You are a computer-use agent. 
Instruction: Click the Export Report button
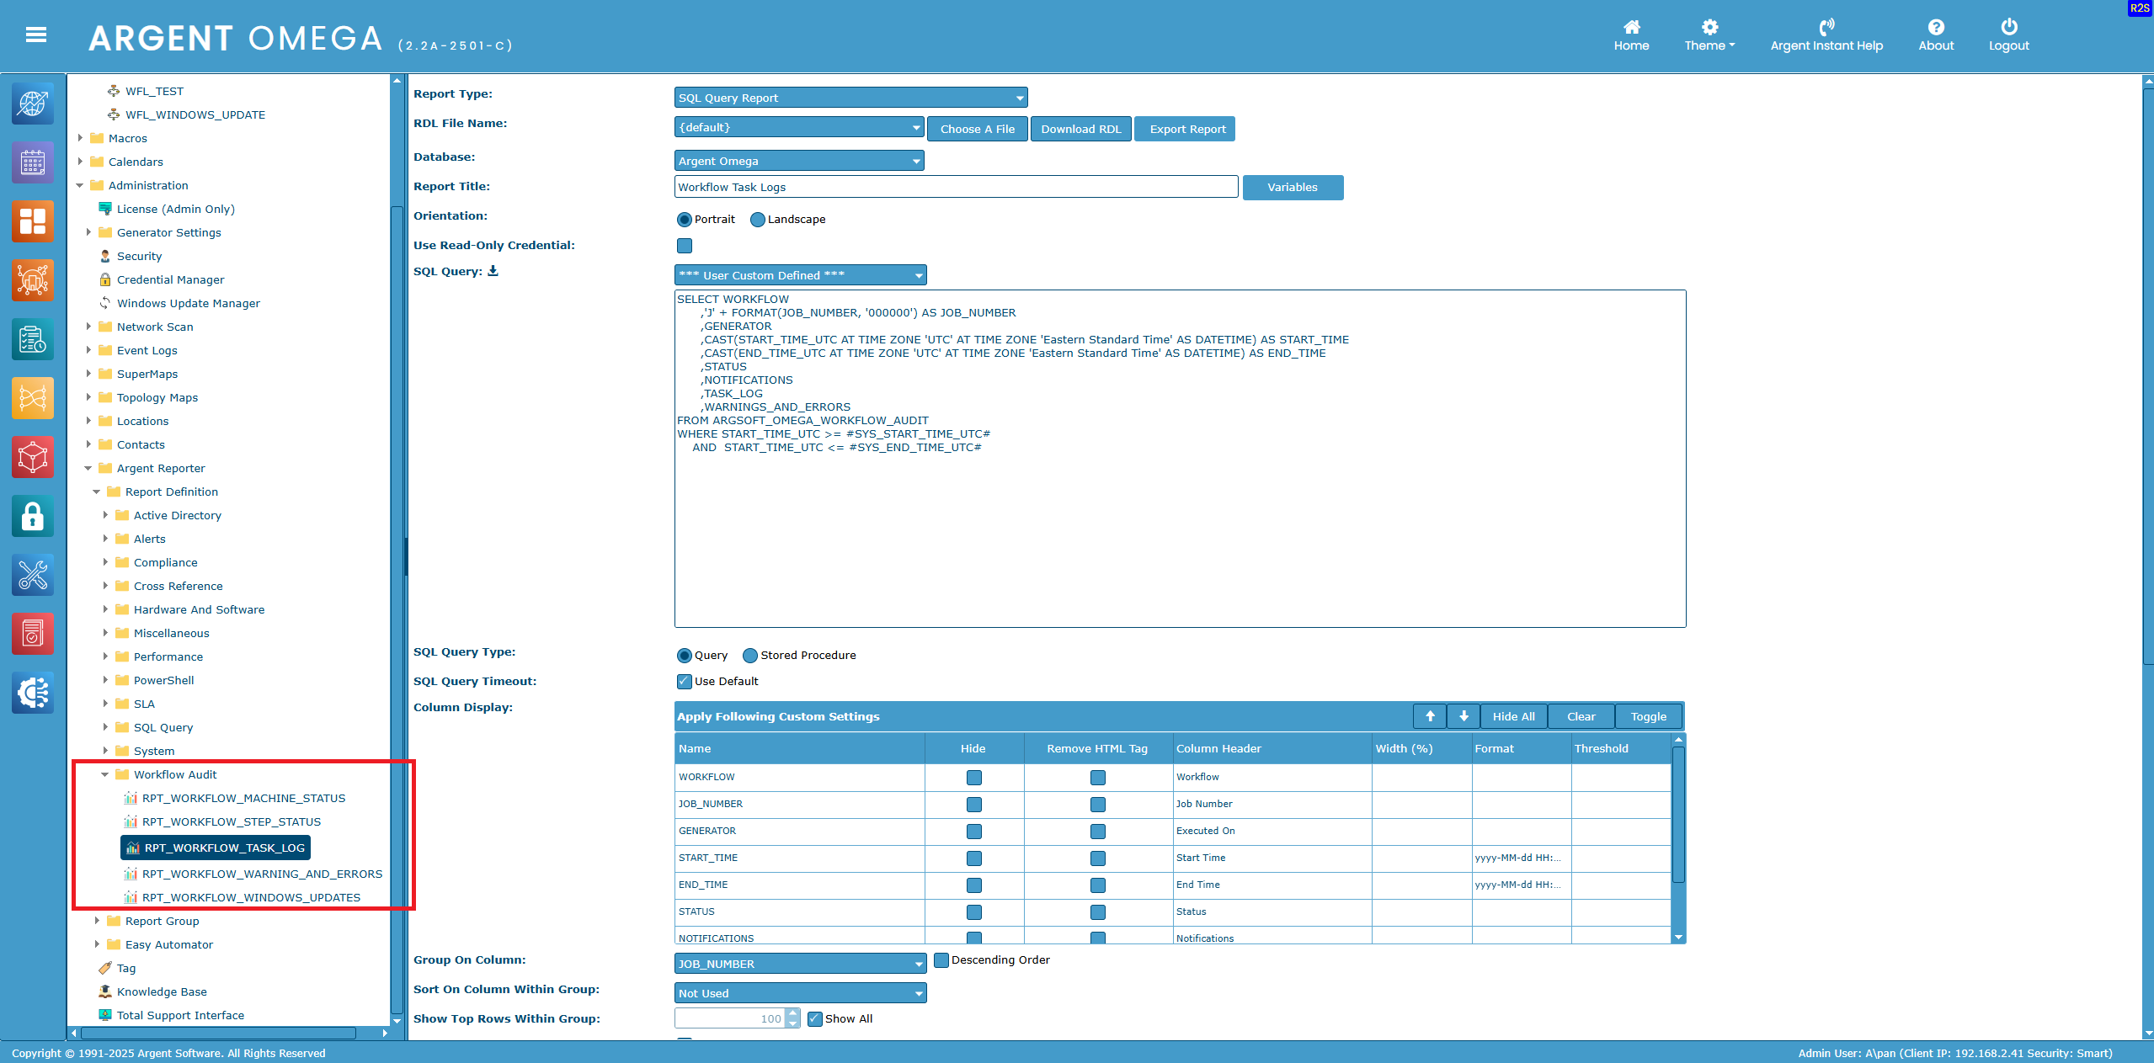tap(1186, 129)
